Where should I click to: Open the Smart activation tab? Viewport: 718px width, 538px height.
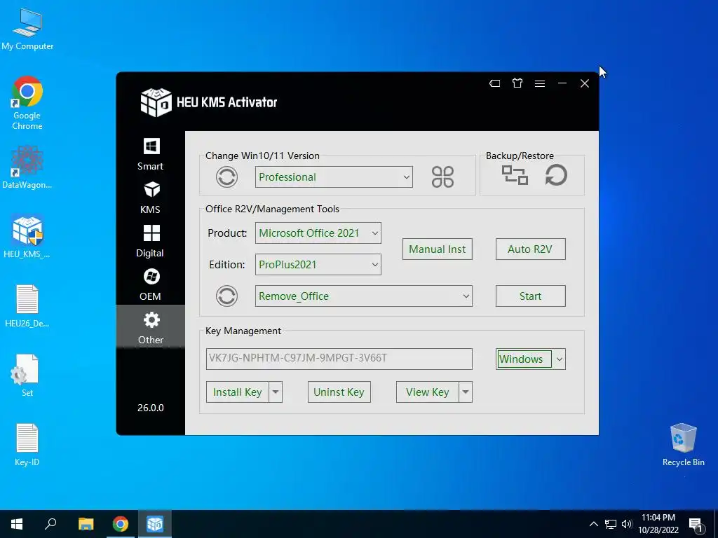click(x=151, y=154)
